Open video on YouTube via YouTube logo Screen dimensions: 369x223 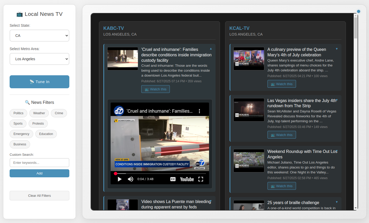[187, 179]
